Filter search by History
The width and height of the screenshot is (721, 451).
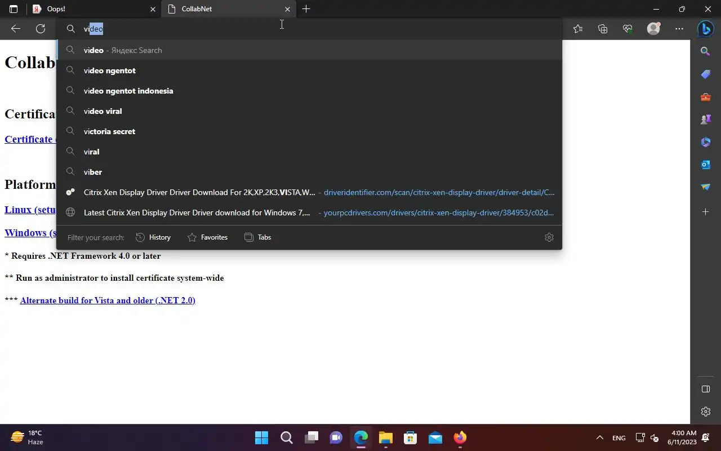153,237
